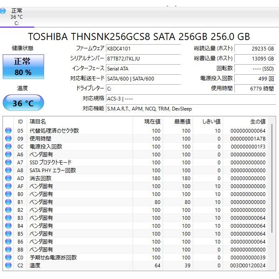Click current value 80 in row B1
This screenshot has width=279, height=279.
157,202
